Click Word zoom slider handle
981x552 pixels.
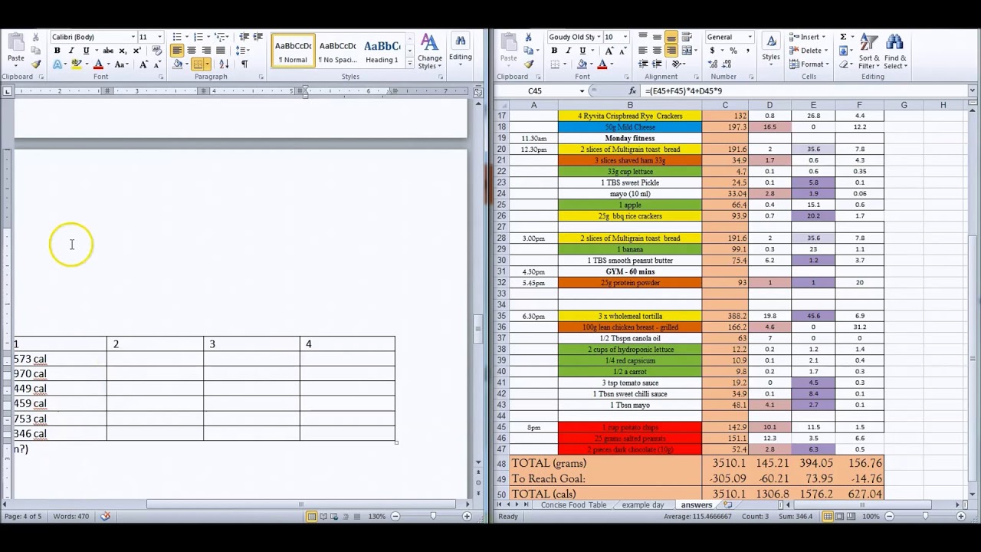coord(433,517)
